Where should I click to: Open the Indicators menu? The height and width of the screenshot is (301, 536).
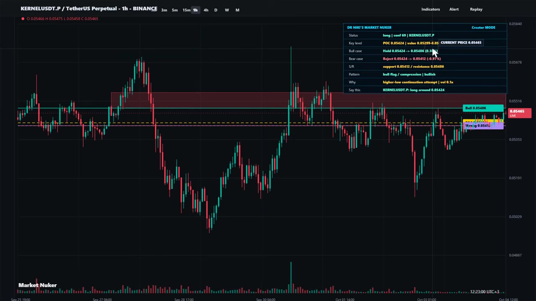point(430,9)
